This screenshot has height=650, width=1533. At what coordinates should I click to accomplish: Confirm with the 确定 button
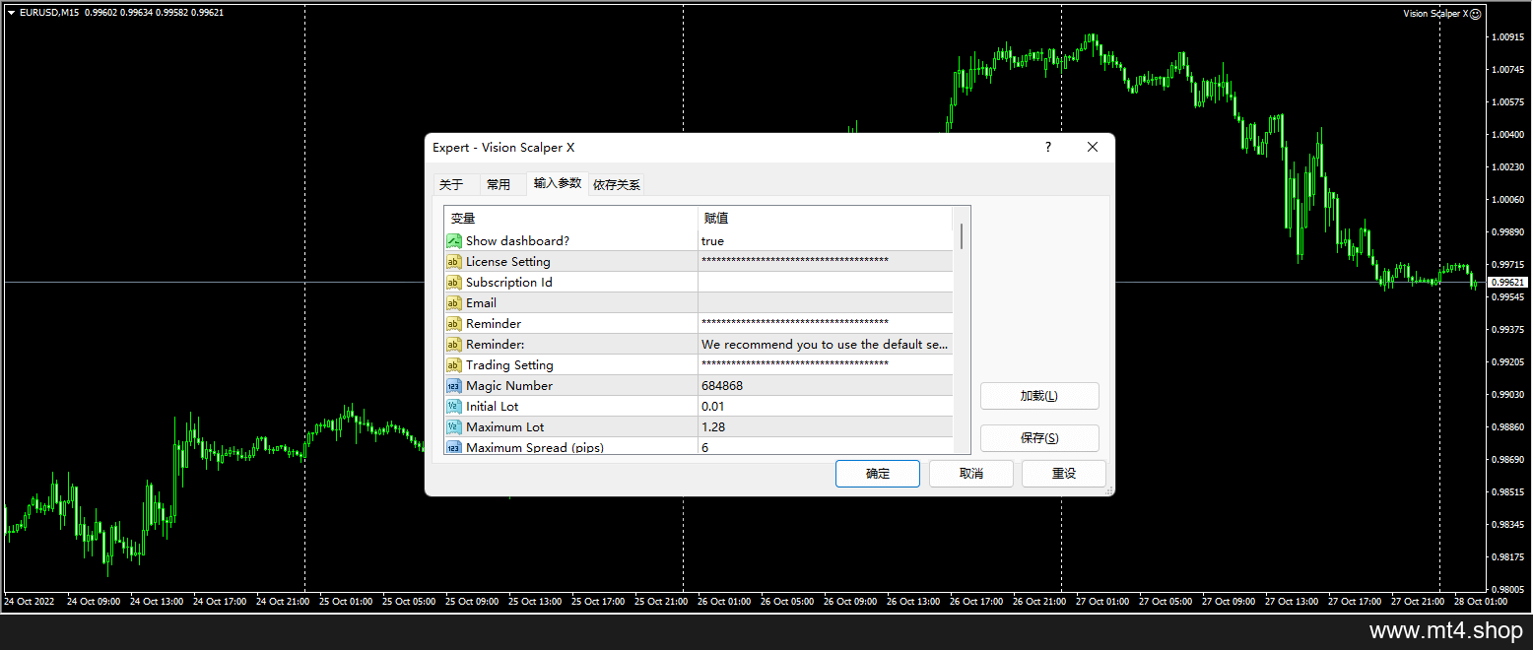(878, 474)
